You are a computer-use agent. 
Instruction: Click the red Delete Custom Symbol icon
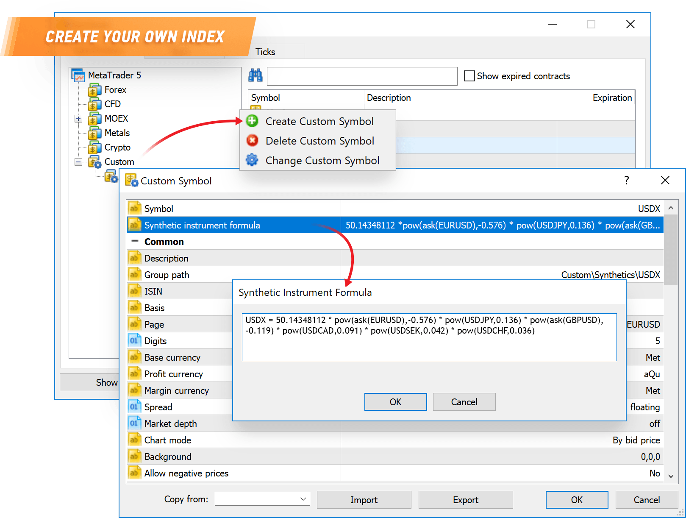click(252, 140)
